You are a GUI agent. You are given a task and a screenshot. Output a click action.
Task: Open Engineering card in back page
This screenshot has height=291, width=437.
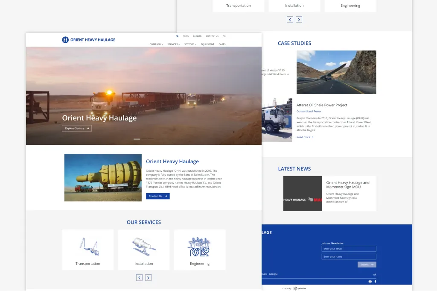[x=350, y=6]
